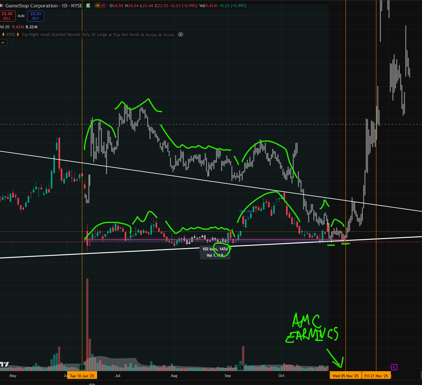Screen dimensions: 422x385
Task: Click the Aug label on the time axis
Action: [174, 376]
